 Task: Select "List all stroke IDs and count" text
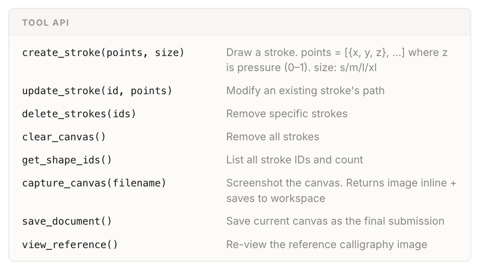click(x=295, y=160)
